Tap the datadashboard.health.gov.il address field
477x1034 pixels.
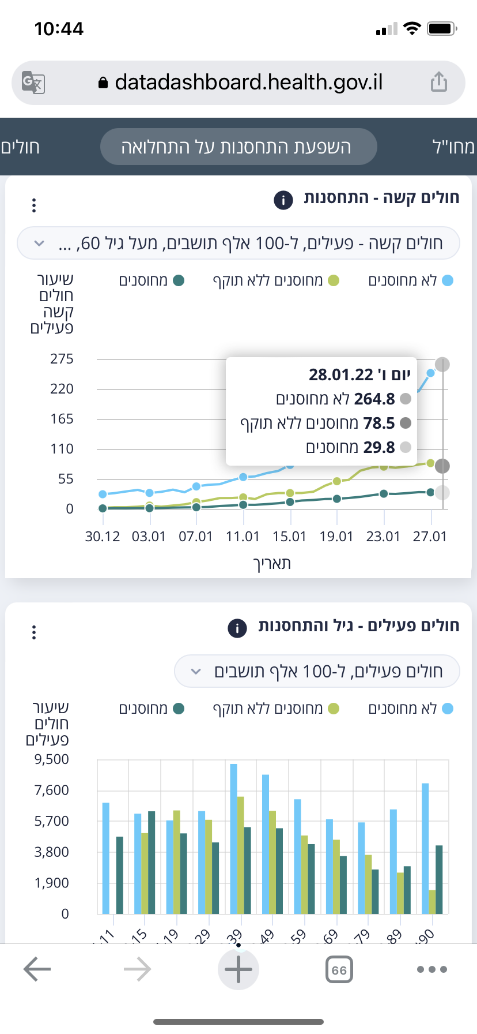point(248,83)
